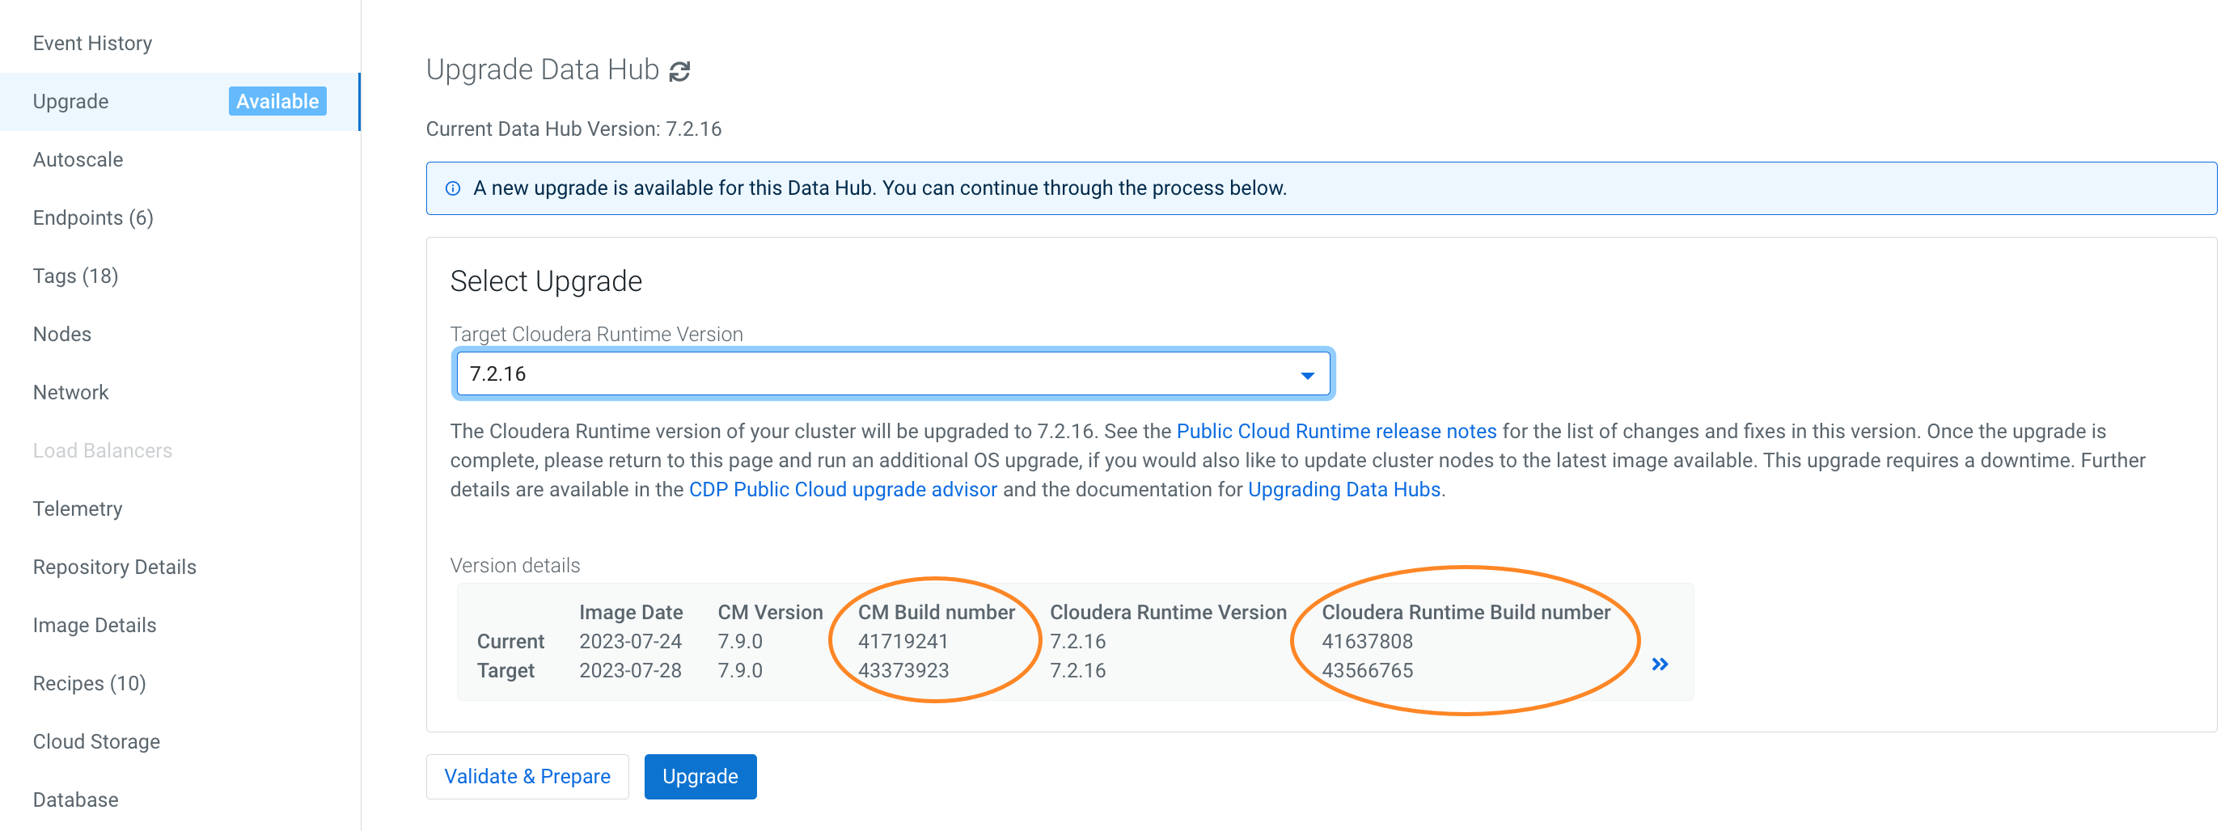Click the CM Build number column header

(937, 612)
